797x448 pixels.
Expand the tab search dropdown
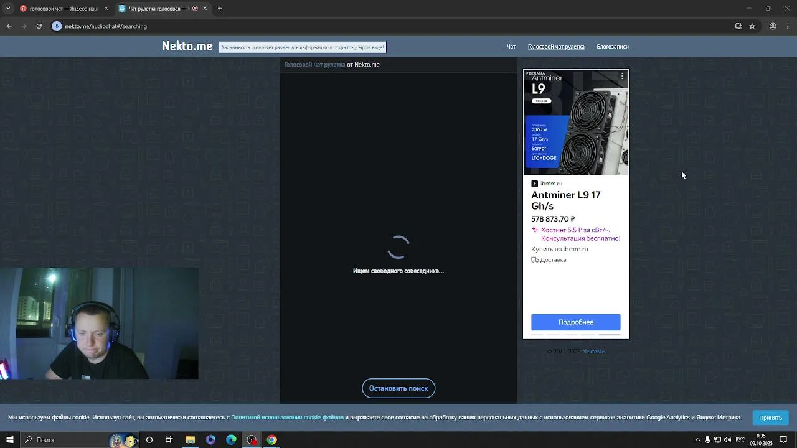(8, 8)
